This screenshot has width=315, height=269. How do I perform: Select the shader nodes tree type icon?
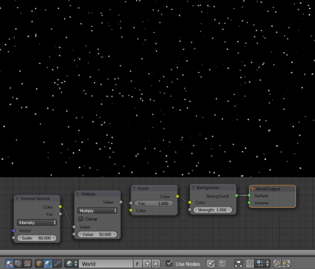[9, 263]
